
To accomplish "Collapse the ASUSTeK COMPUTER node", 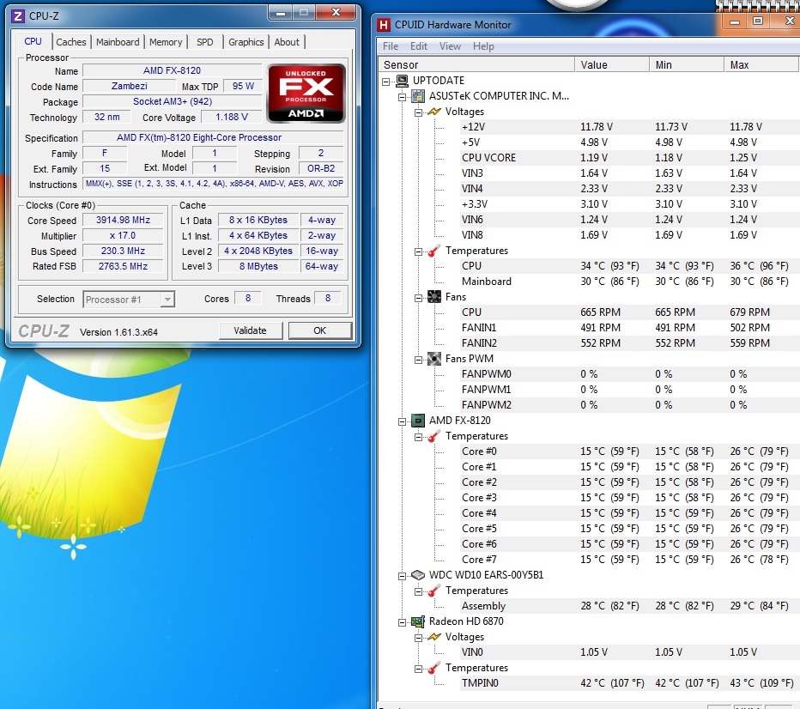I will tap(403, 96).
